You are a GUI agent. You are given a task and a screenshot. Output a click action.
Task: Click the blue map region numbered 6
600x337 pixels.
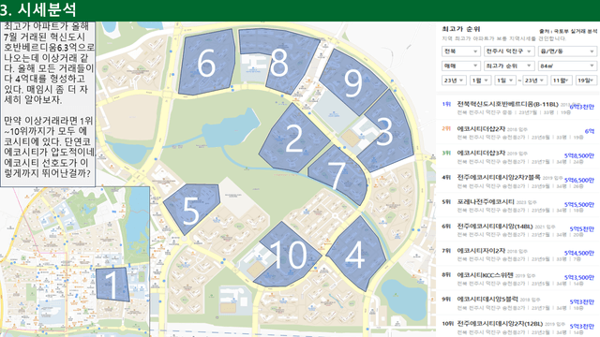(206, 63)
